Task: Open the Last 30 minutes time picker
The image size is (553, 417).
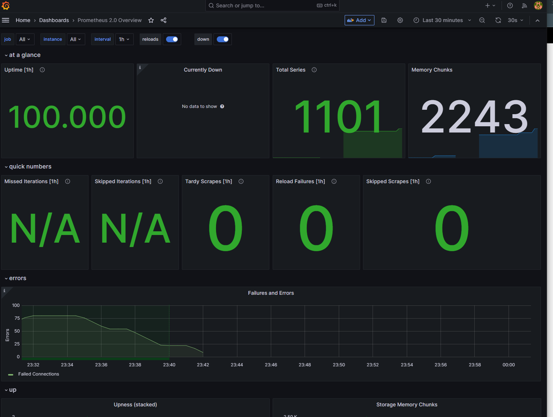Action: [x=442, y=20]
